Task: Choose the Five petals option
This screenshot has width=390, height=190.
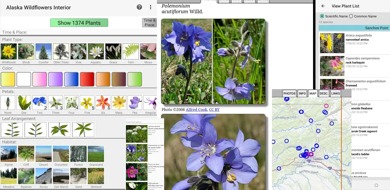Action: point(87,103)
